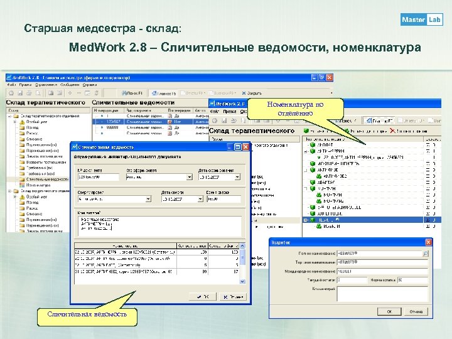Open the Файл menu in the nomenclature MedWork window
Image resolution: width=452 pixels, height=339 pixels.
(215, 111)
